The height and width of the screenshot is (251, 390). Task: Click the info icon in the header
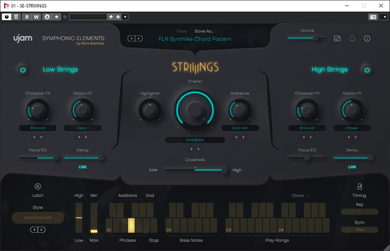click(x=367, y=38)
